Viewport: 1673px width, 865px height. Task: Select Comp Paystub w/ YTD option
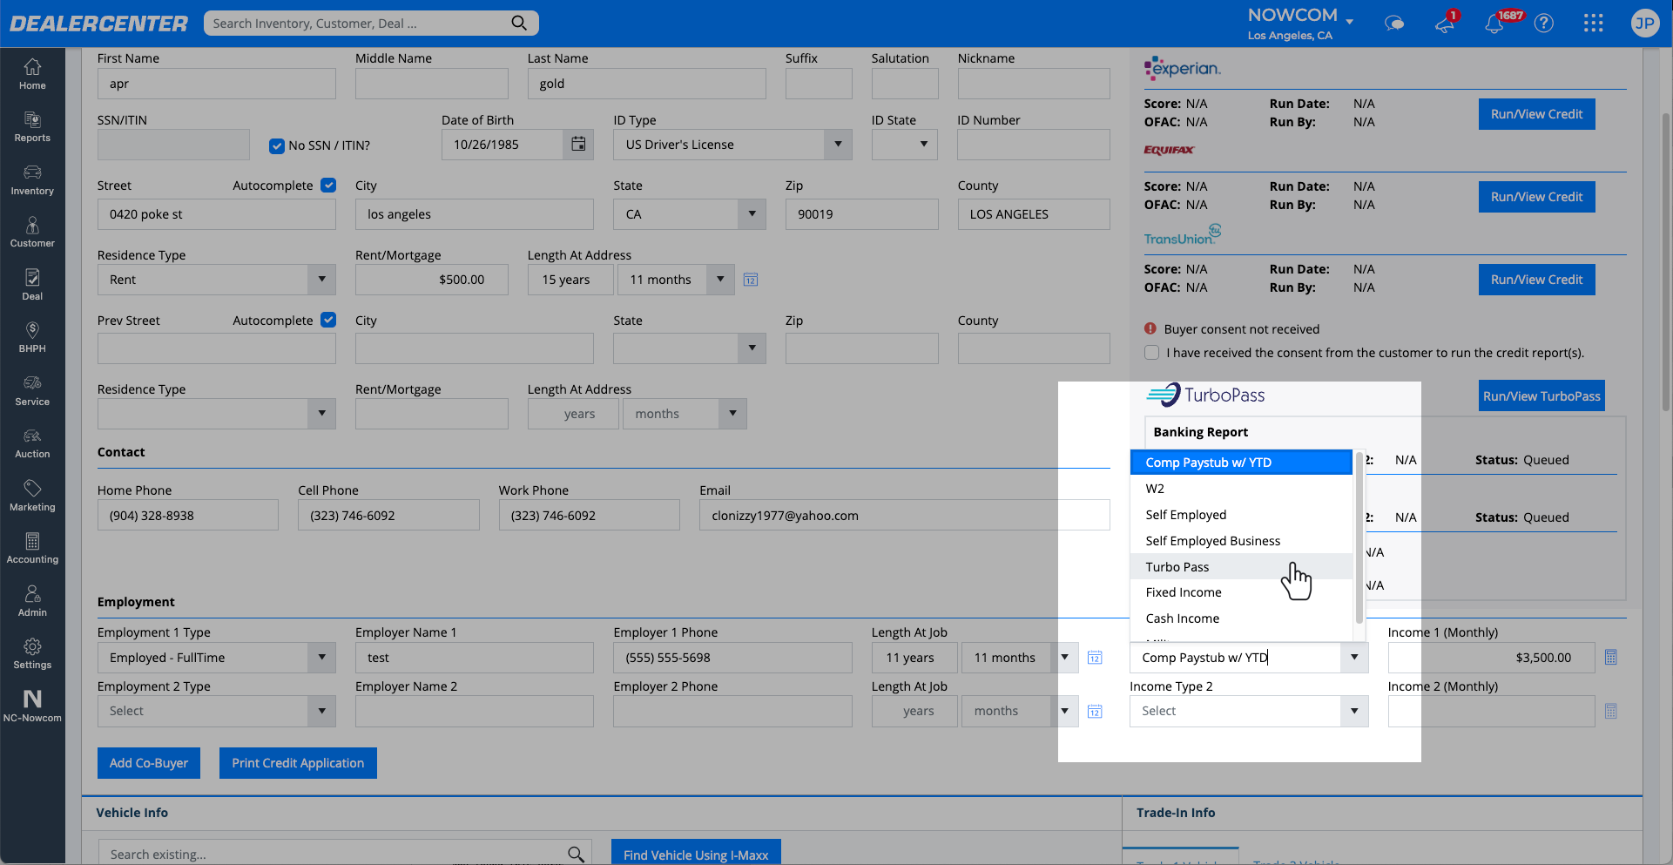(1241, 463)
